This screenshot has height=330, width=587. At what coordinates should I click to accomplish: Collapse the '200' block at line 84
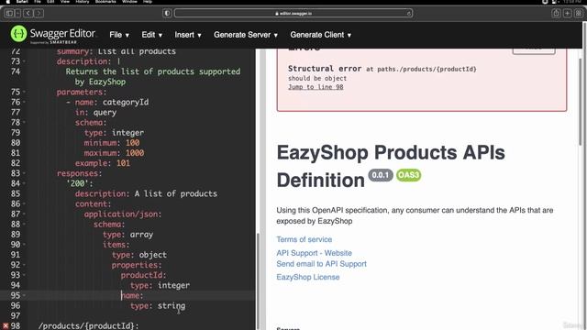(24, 183)
